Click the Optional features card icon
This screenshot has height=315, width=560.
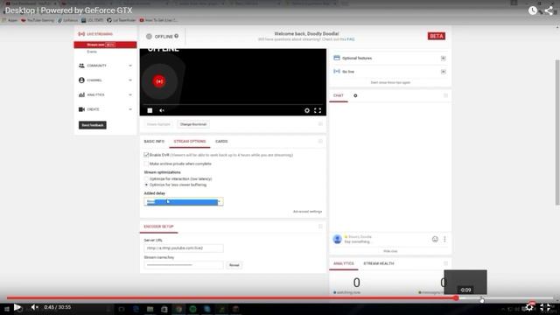pos(336,58)
